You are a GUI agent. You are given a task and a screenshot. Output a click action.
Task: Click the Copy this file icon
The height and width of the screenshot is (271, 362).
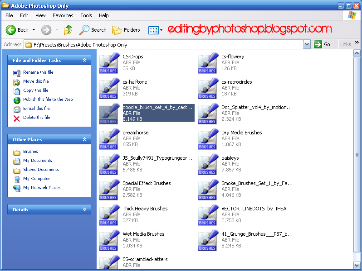tap(17, 91)
